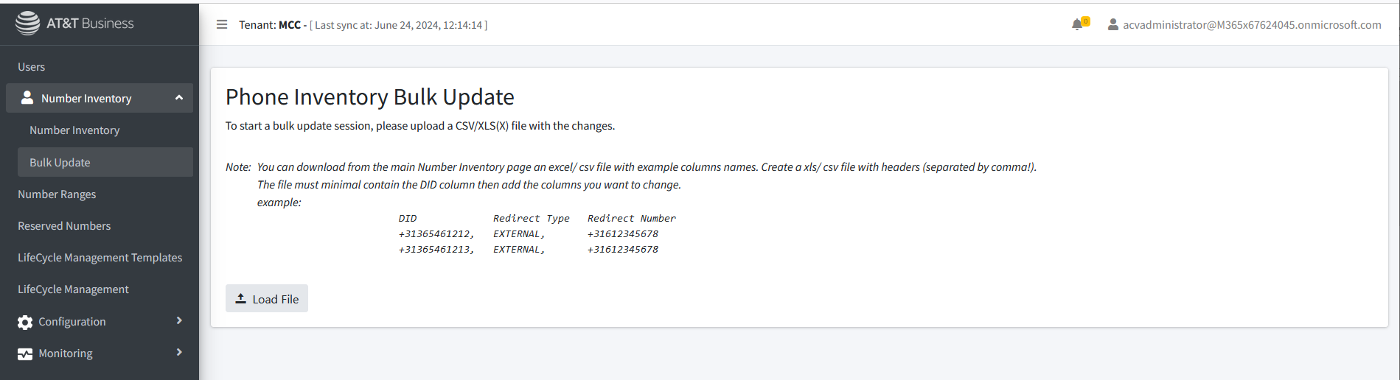Select Number Inventory sub-item in sidebar
The width and height of the screenshot is (1400, 380).
point(74,130)
